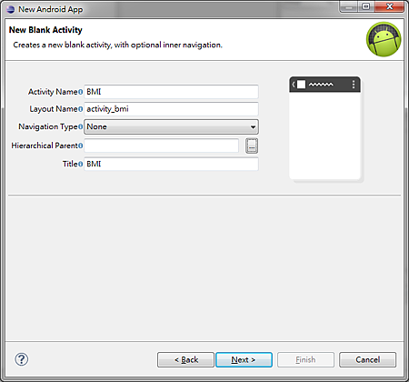Focus the Layout Name field
409x382 pixels.
[x=171, y=109]
